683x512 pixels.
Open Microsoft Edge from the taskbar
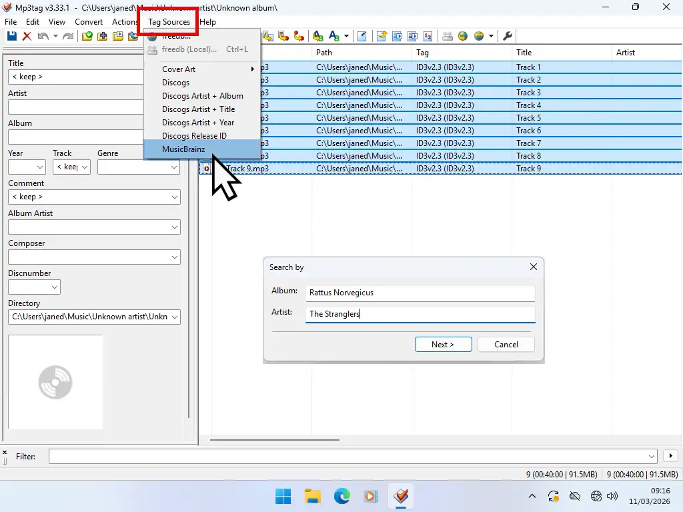(341, 496)
